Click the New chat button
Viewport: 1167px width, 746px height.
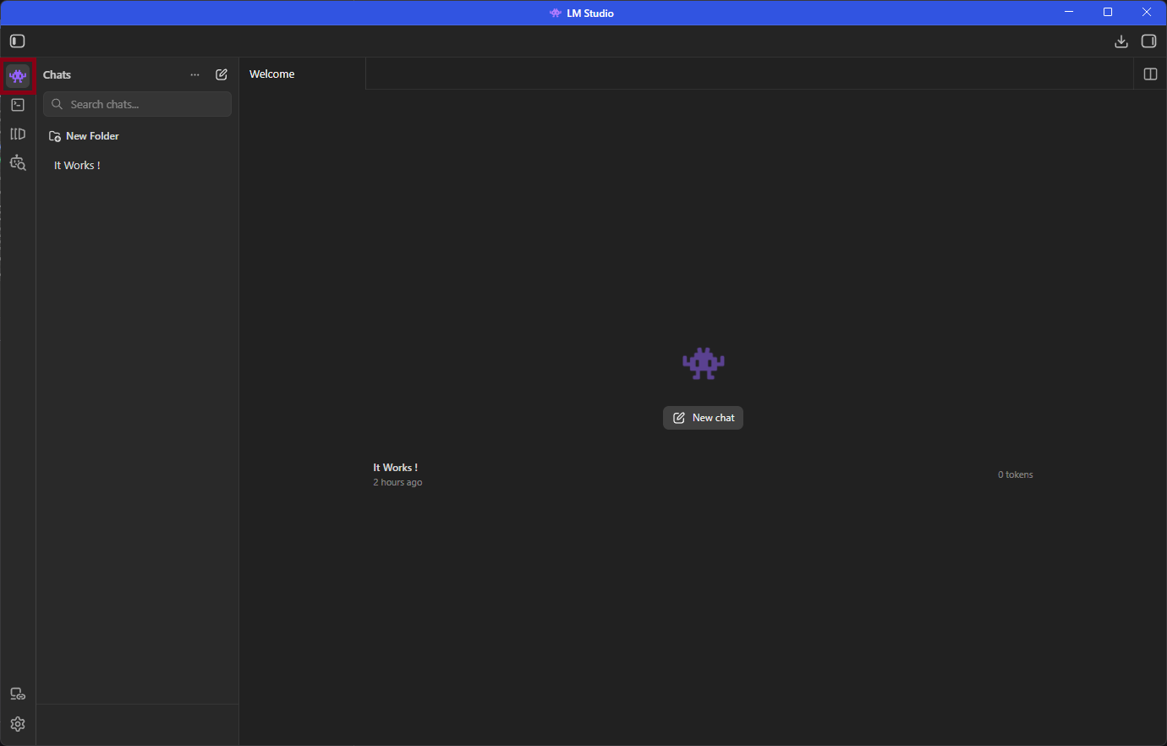703,418
